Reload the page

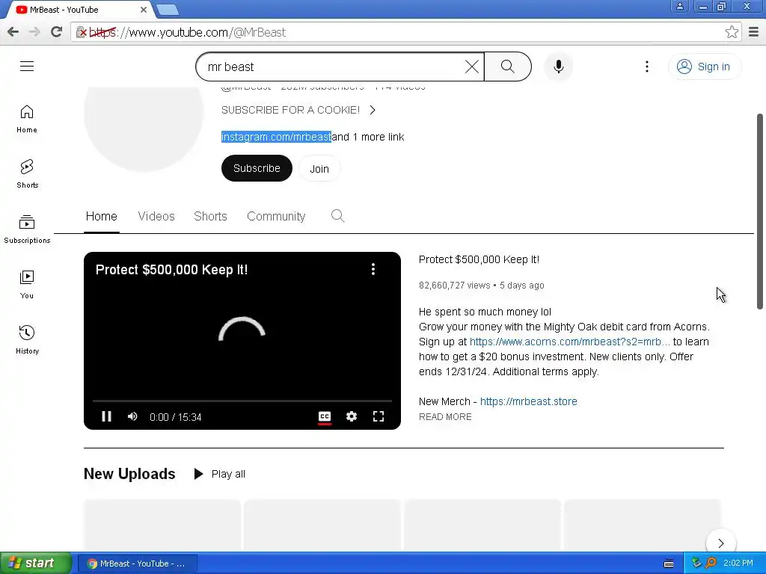click(57, 32)
